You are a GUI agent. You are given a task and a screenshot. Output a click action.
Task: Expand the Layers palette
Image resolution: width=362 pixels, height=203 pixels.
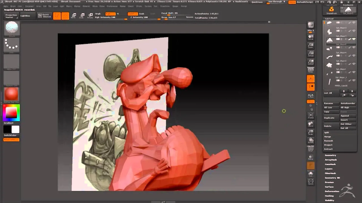coord(329,169)
